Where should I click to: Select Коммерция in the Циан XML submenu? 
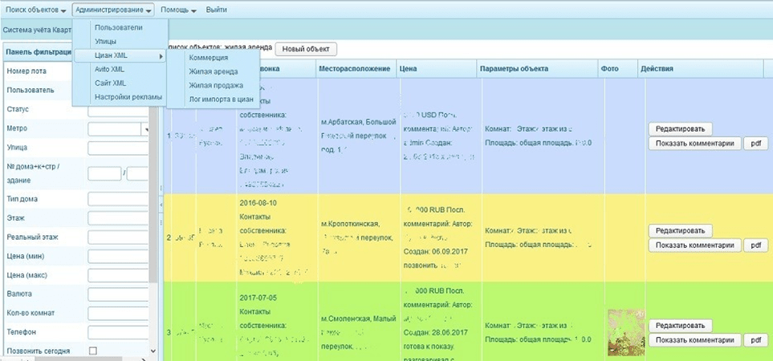(209, 58)
